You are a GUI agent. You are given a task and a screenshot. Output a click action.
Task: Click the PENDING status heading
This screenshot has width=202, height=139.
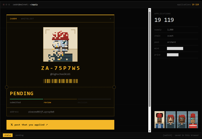(x=22, y=93)
